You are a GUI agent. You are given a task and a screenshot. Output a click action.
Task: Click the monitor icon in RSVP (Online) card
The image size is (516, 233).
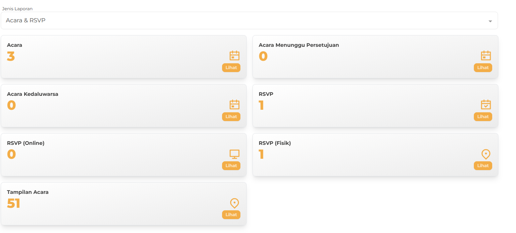pyautogui.click(x=235, y=154)
